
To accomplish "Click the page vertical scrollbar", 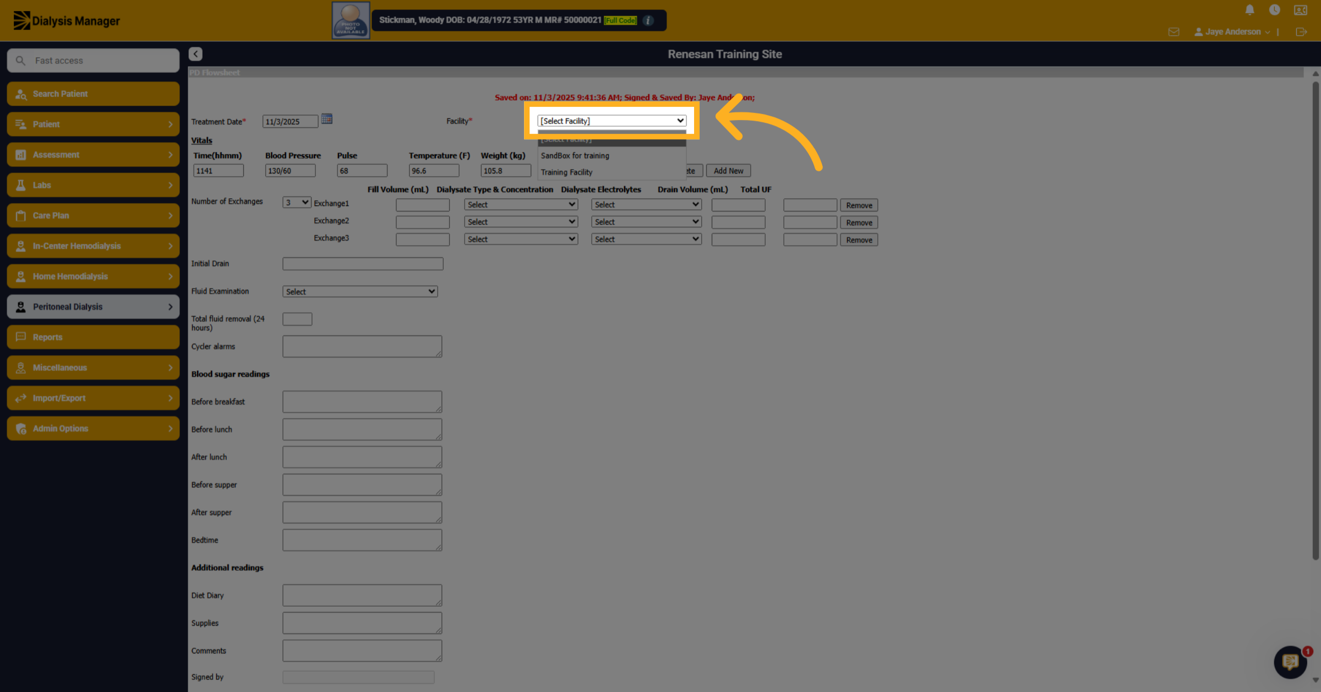I will [x=1315, y=322].
